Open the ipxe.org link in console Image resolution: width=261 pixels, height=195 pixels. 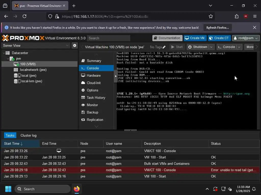236,94
